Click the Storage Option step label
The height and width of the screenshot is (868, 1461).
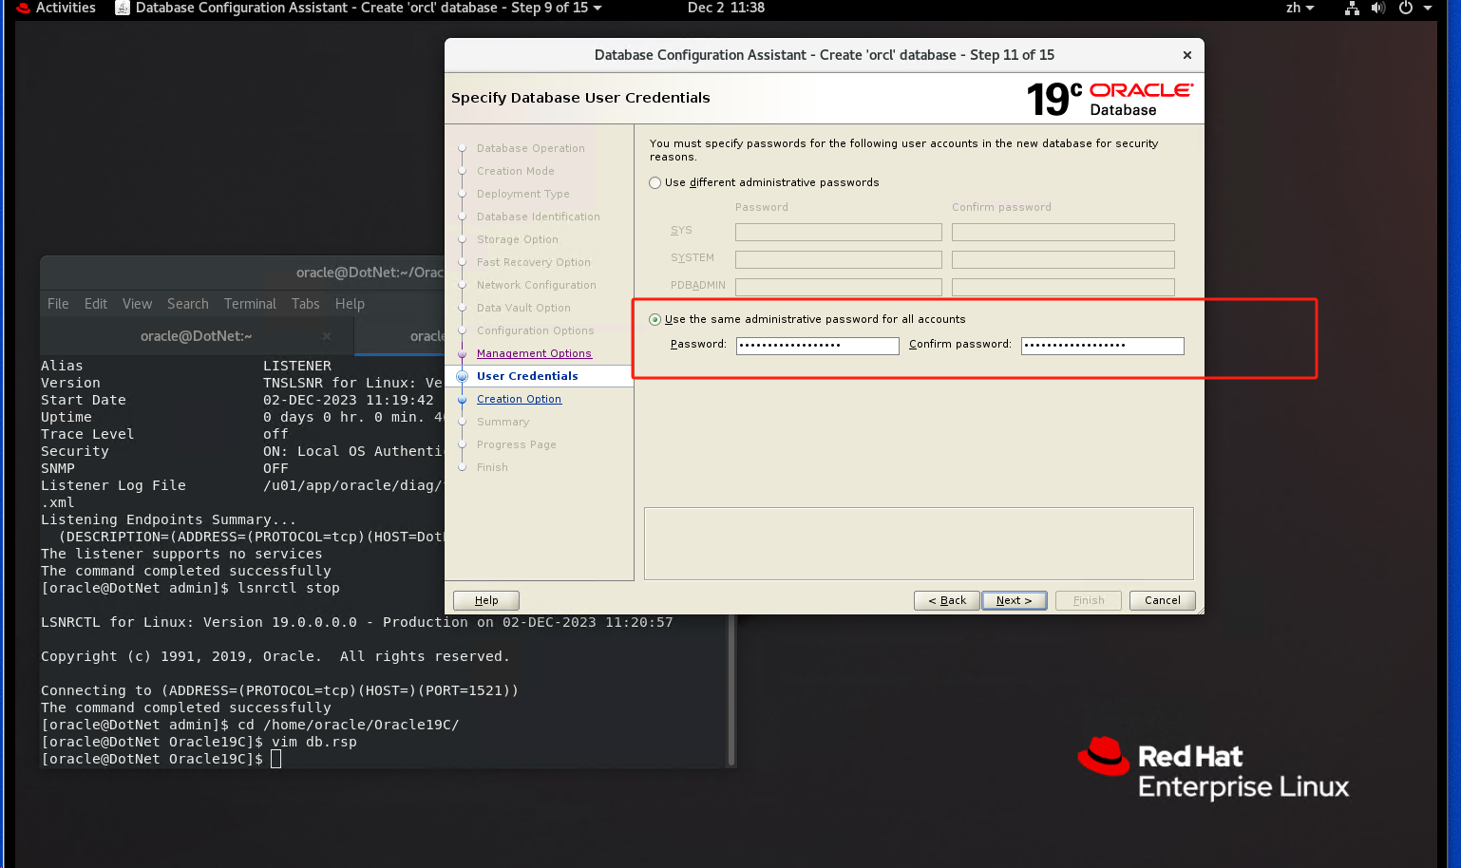pyautogui.click(x=518, y=239)
